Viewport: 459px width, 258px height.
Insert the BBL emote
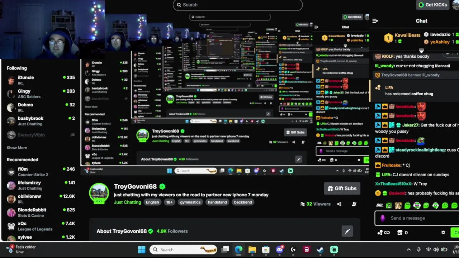click(x=379, y=205)
